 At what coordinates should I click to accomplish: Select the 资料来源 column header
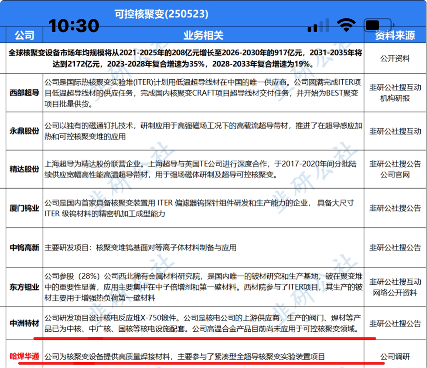pyautogui.click(x=395, y=35)
